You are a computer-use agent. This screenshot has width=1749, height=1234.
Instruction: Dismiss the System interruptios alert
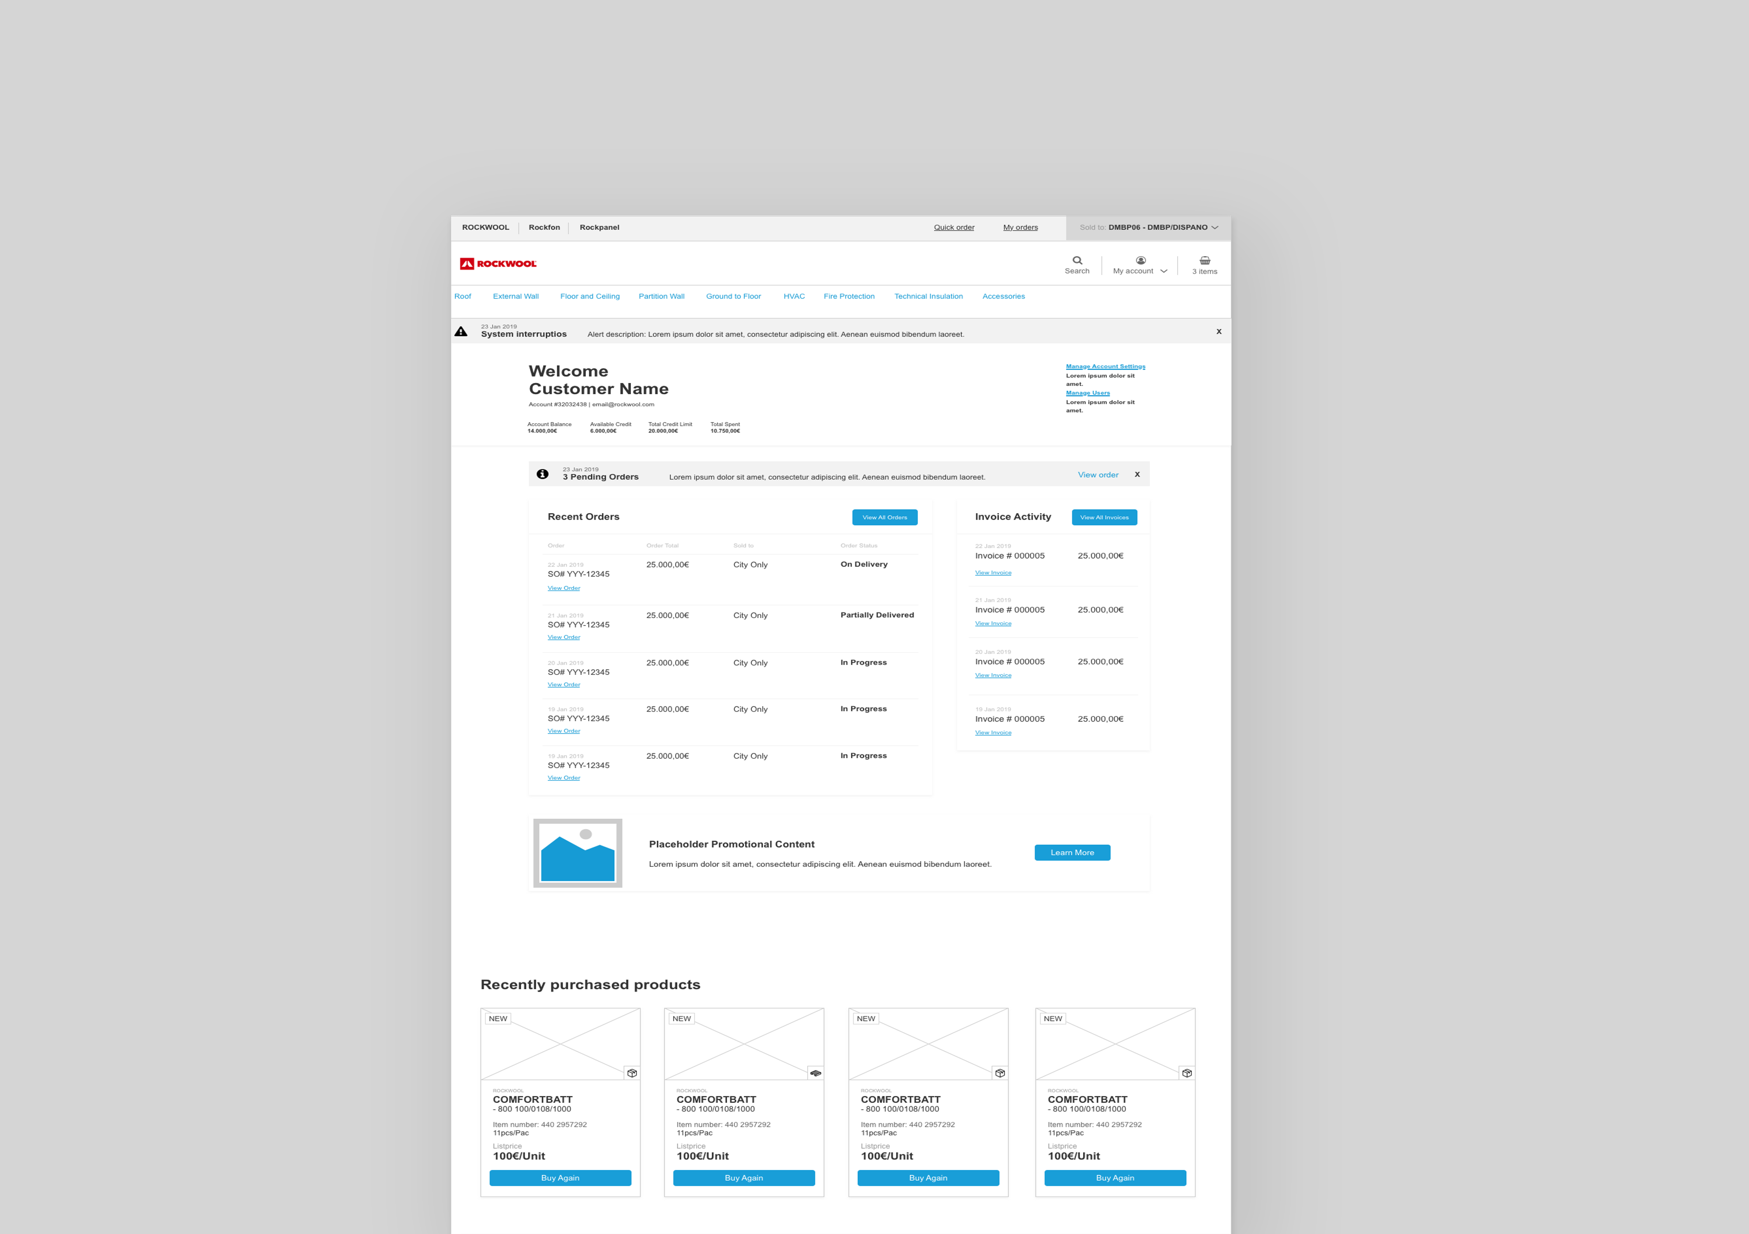pyautogui.click(x=1219, y=331)
